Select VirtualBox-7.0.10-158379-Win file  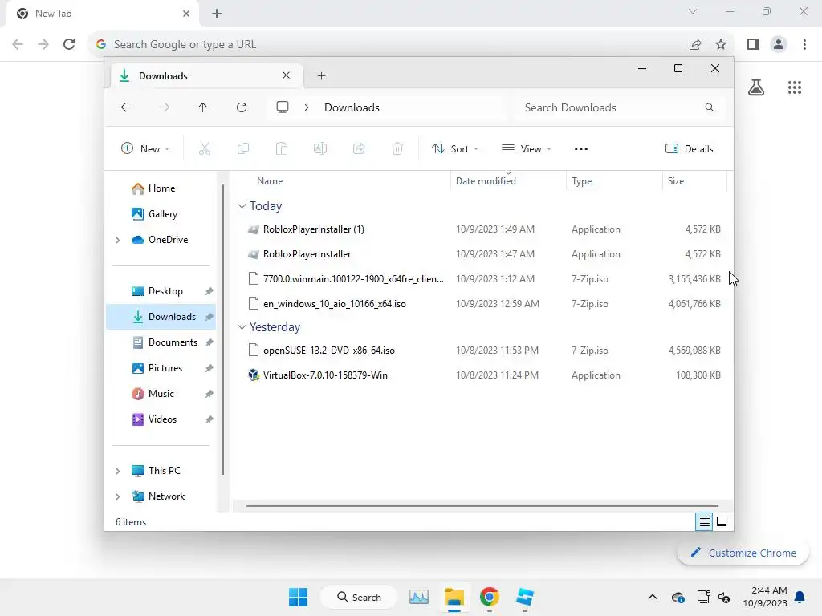point(325,375)
